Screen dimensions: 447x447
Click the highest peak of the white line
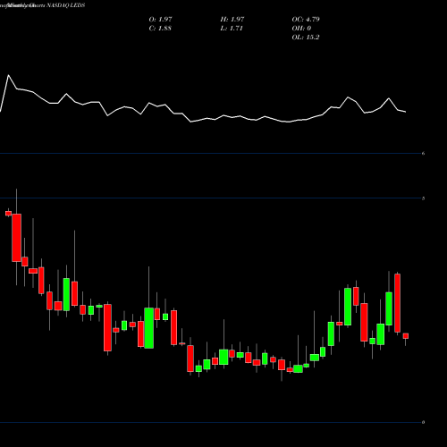click(8, 75)
